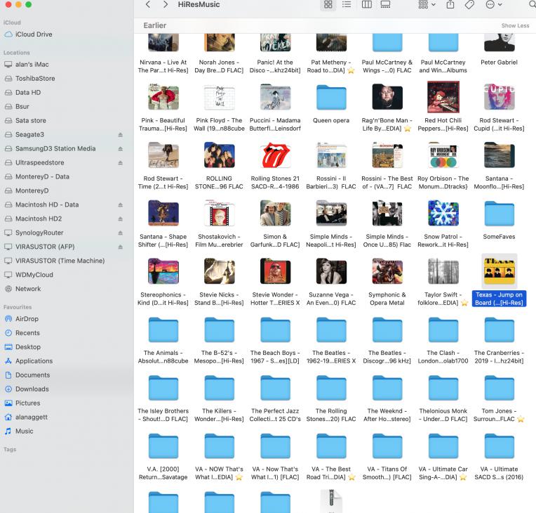Open the More Actions ellipsis menu

click(x=493, y=5)
